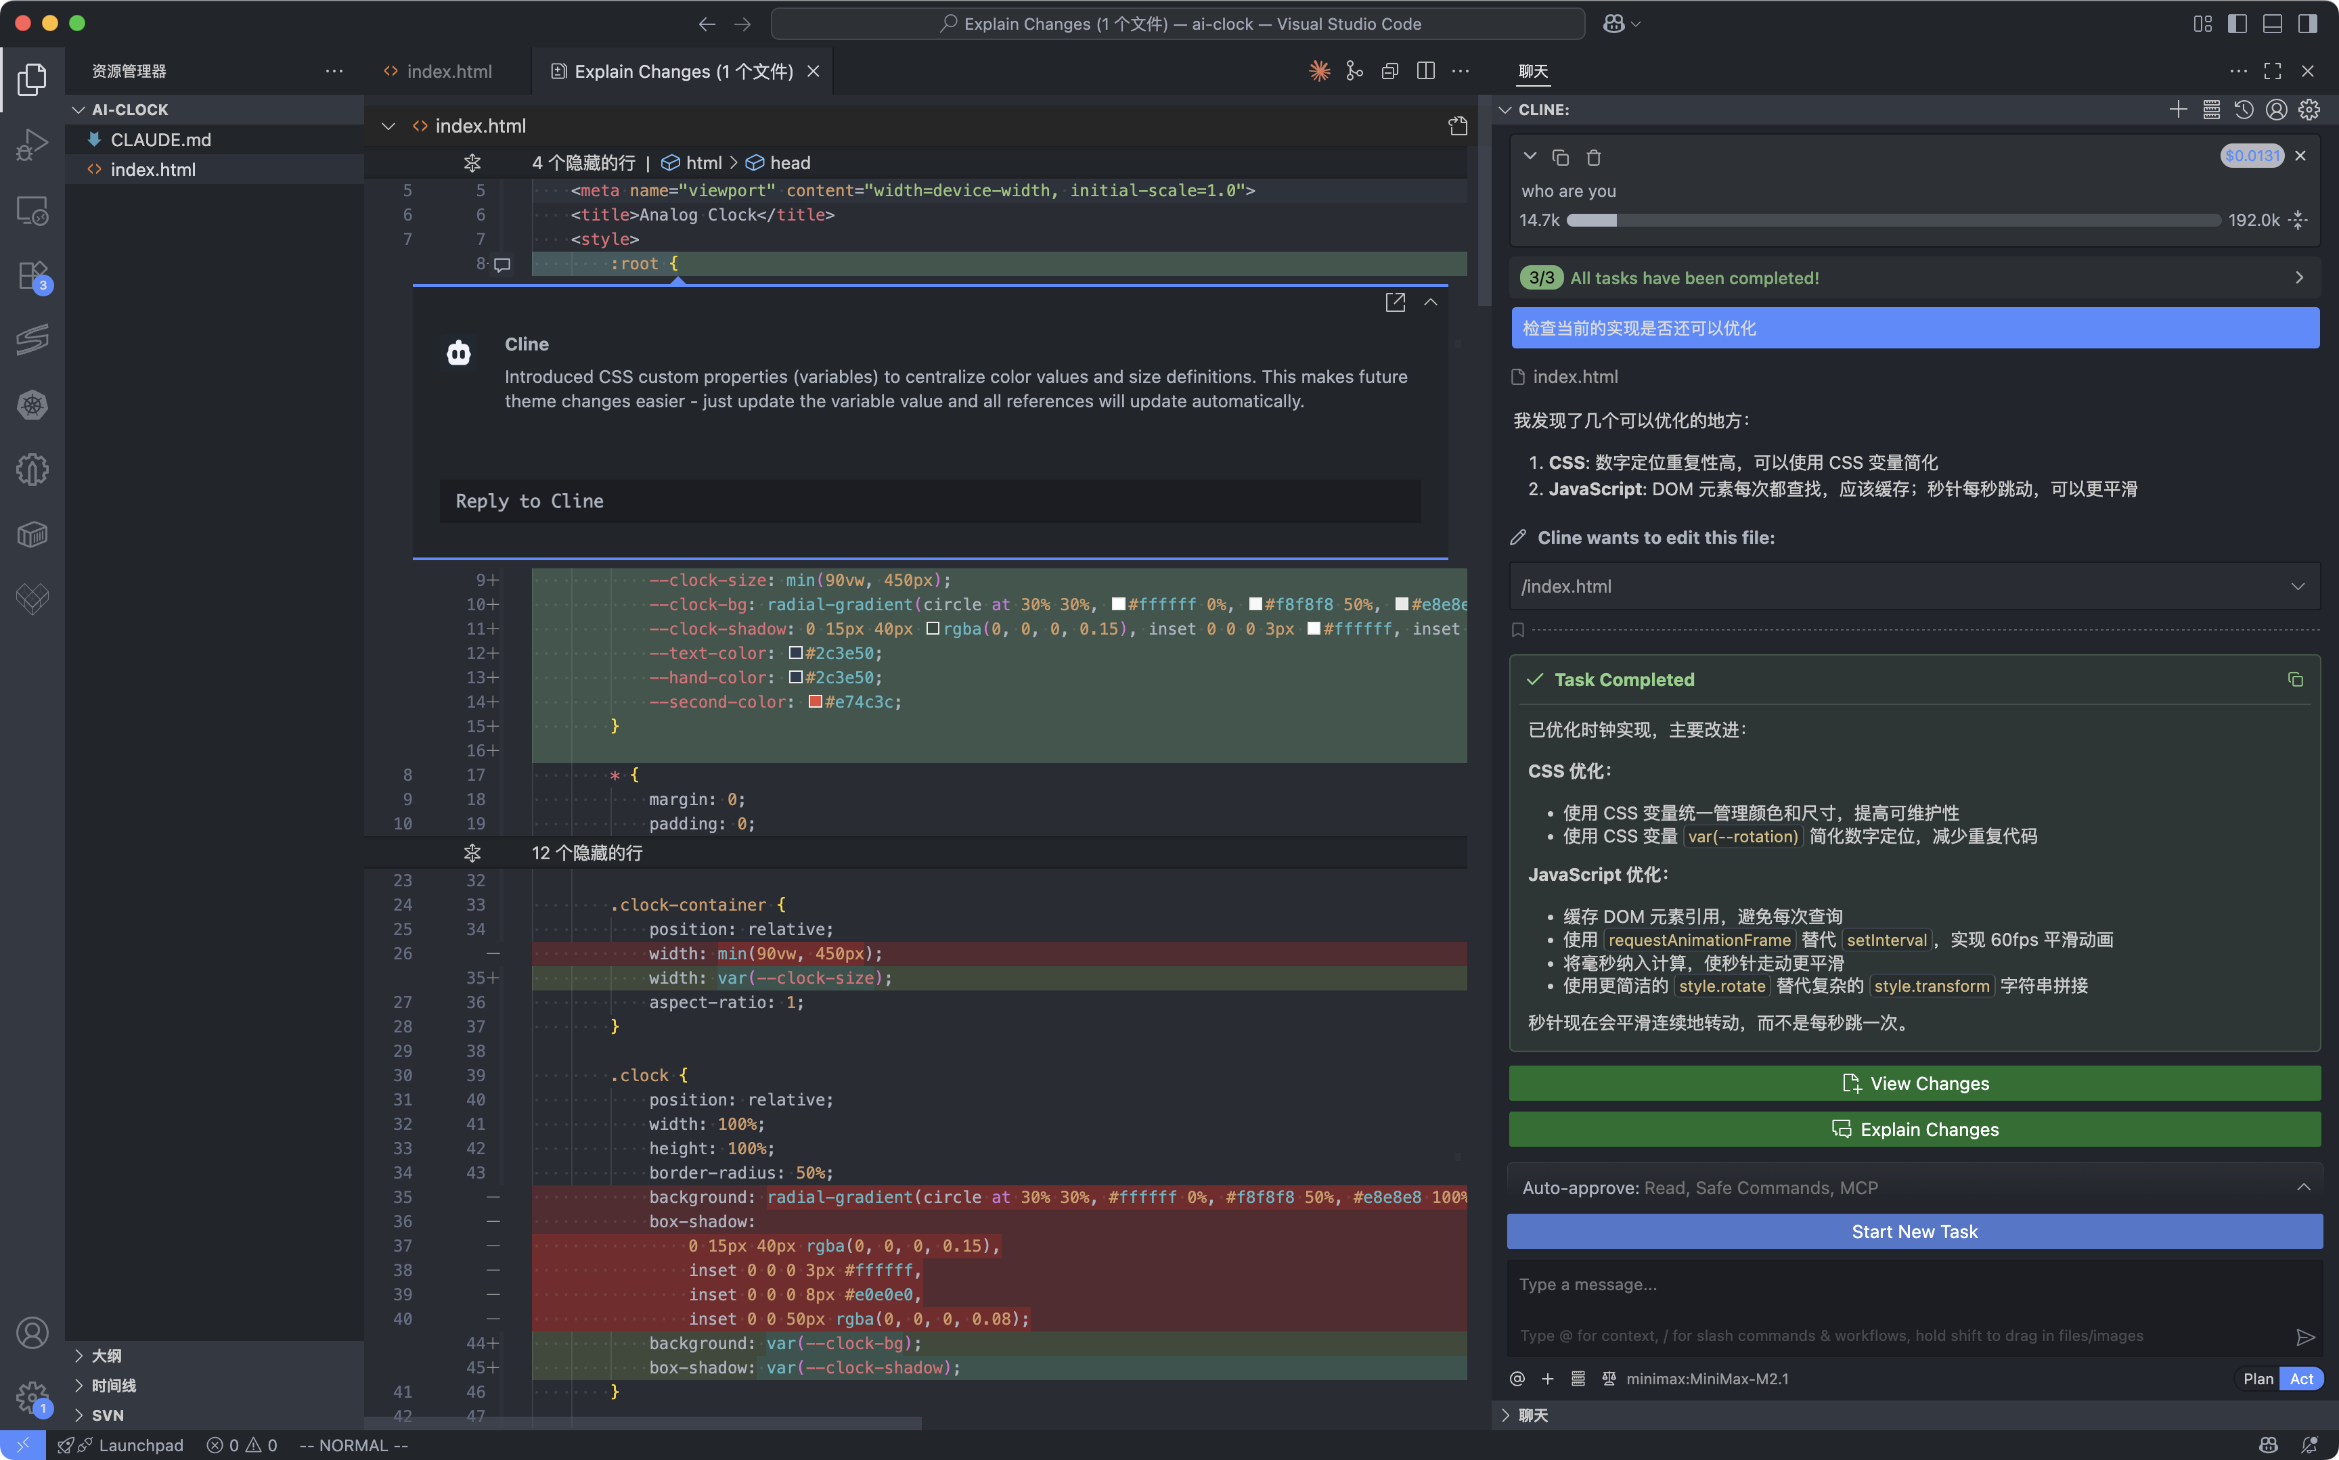Viewport: 2339px width, 1460px height.
Task: Click the #e74c3c second-color swatch
Action: 815,702
